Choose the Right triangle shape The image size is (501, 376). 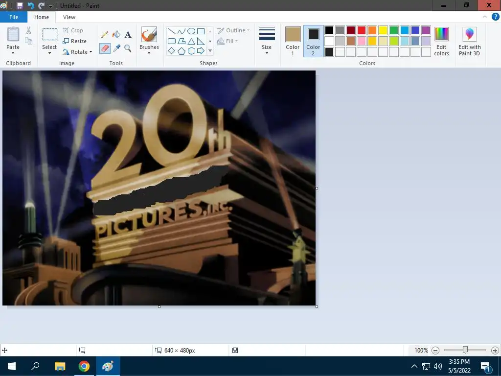pos(201,41)
